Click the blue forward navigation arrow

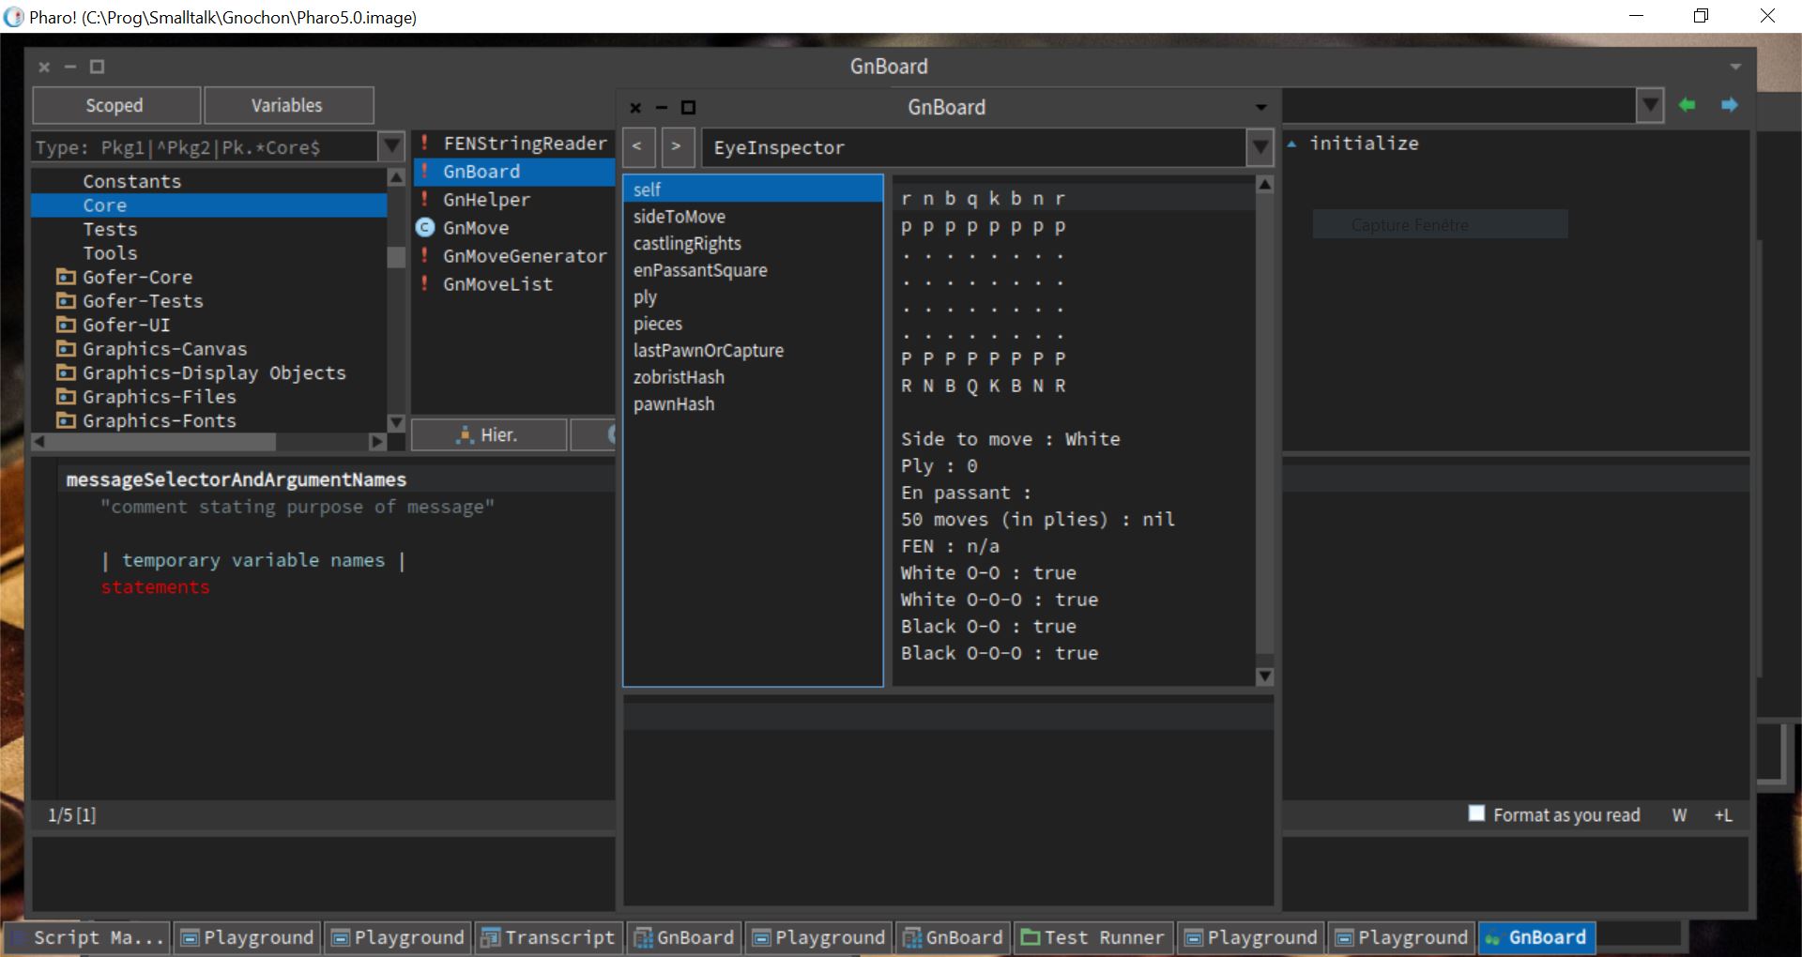pos(1730,105)
